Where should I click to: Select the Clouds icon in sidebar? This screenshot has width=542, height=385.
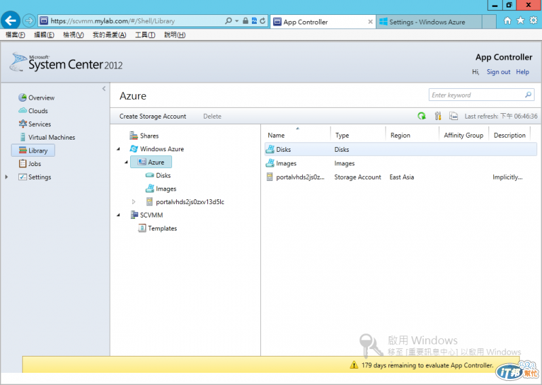(22, 110)
